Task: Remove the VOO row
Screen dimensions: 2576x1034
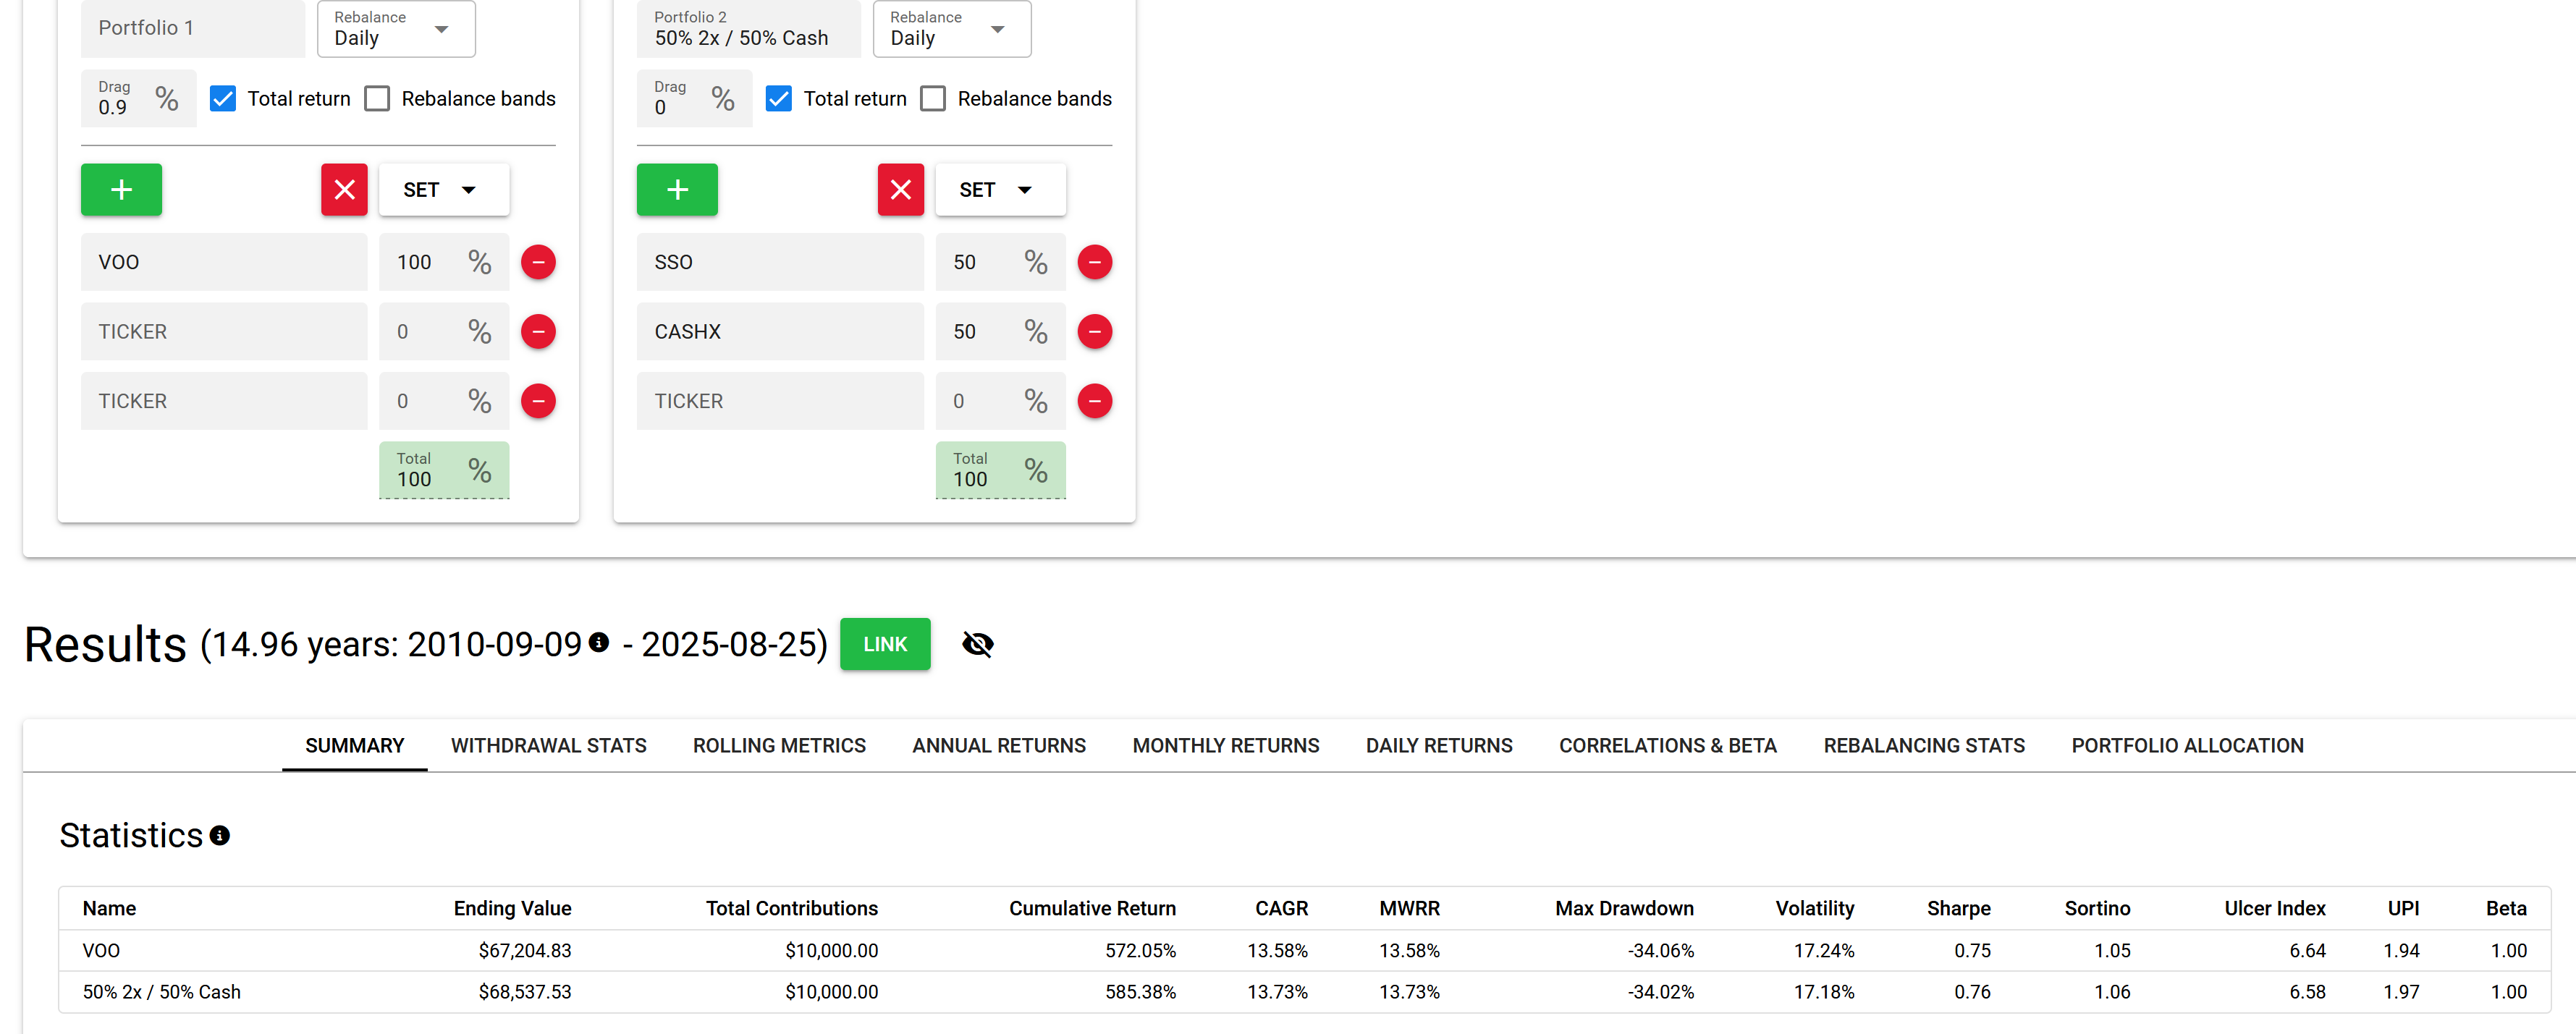Action: pyautogui.click(x=538, y=262)
